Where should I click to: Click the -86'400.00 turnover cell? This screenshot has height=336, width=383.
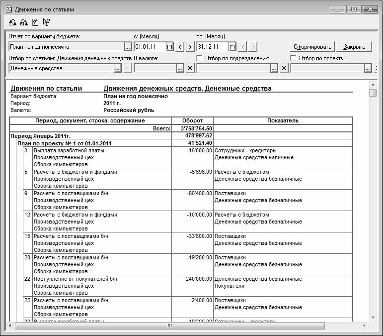(192, 200)
